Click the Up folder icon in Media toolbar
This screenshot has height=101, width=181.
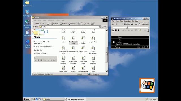48,24
